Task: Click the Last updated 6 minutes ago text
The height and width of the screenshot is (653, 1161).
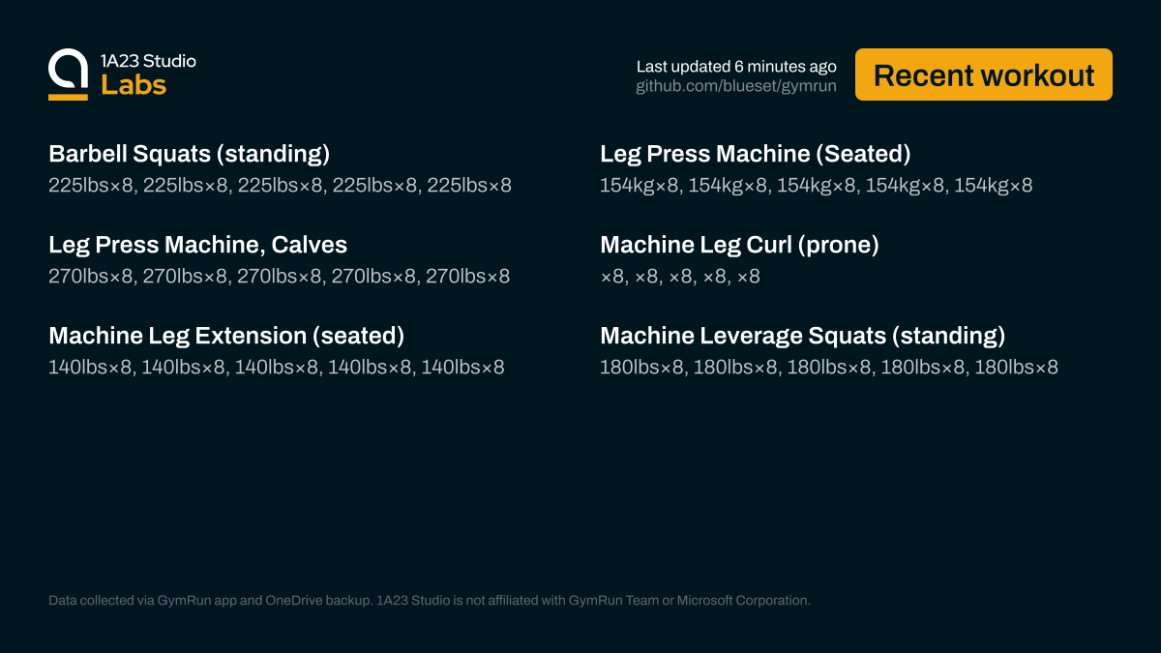Action: 735,67
